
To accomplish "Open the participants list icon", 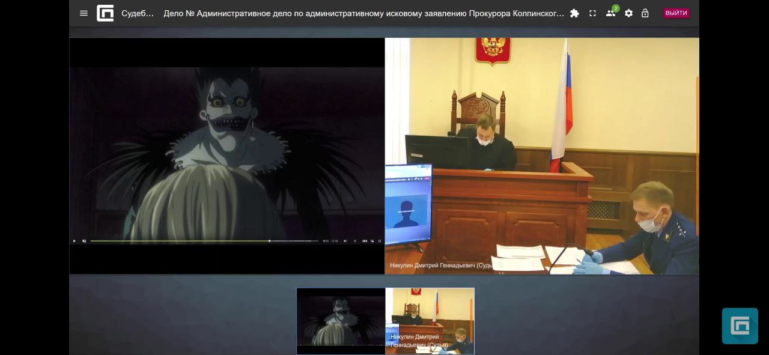I will point(610,13).
